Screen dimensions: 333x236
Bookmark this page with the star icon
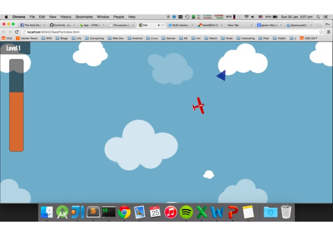pos(321,32)
